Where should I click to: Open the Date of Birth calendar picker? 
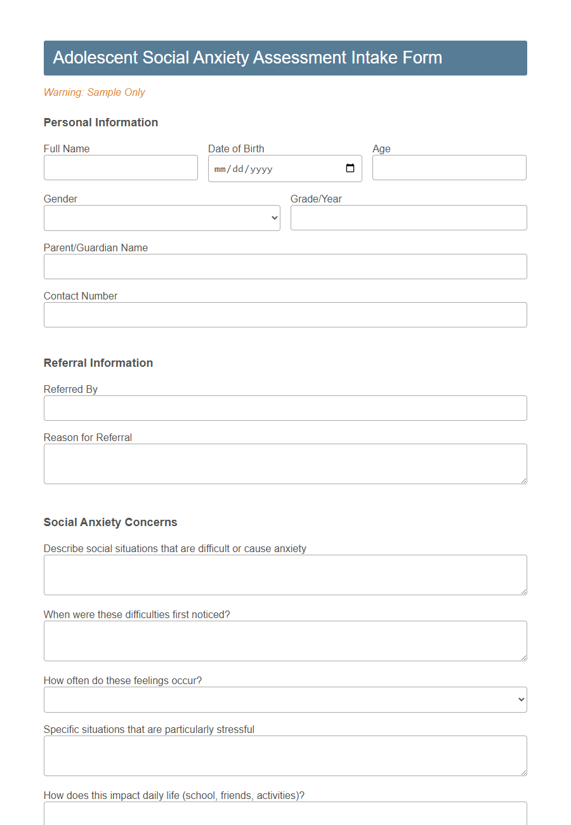coord(350,168)
